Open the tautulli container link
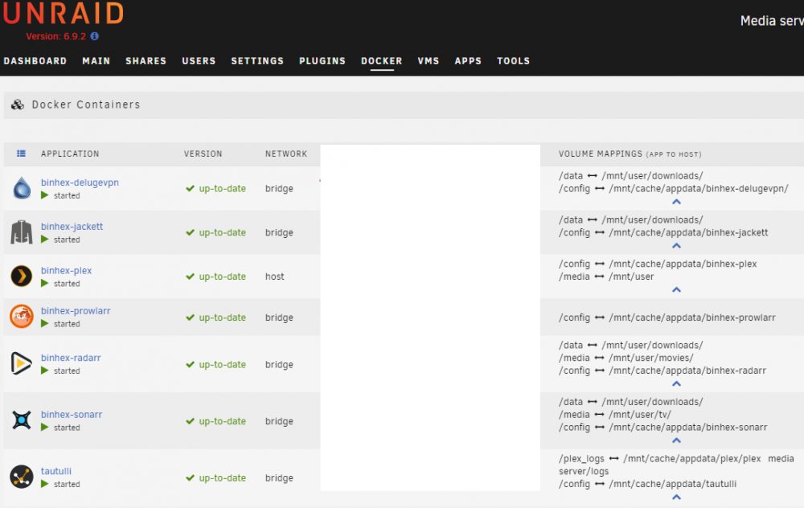Viewport: 804px width, 508px height. [x=56, y=471]
